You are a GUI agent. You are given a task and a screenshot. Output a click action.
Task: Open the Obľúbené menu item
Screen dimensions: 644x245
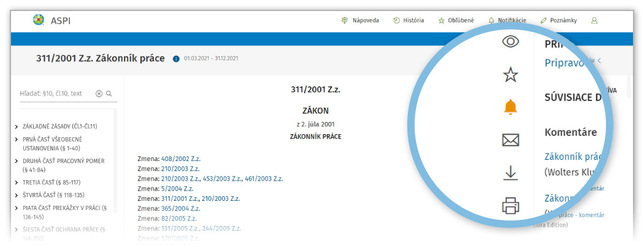point(456,20)
